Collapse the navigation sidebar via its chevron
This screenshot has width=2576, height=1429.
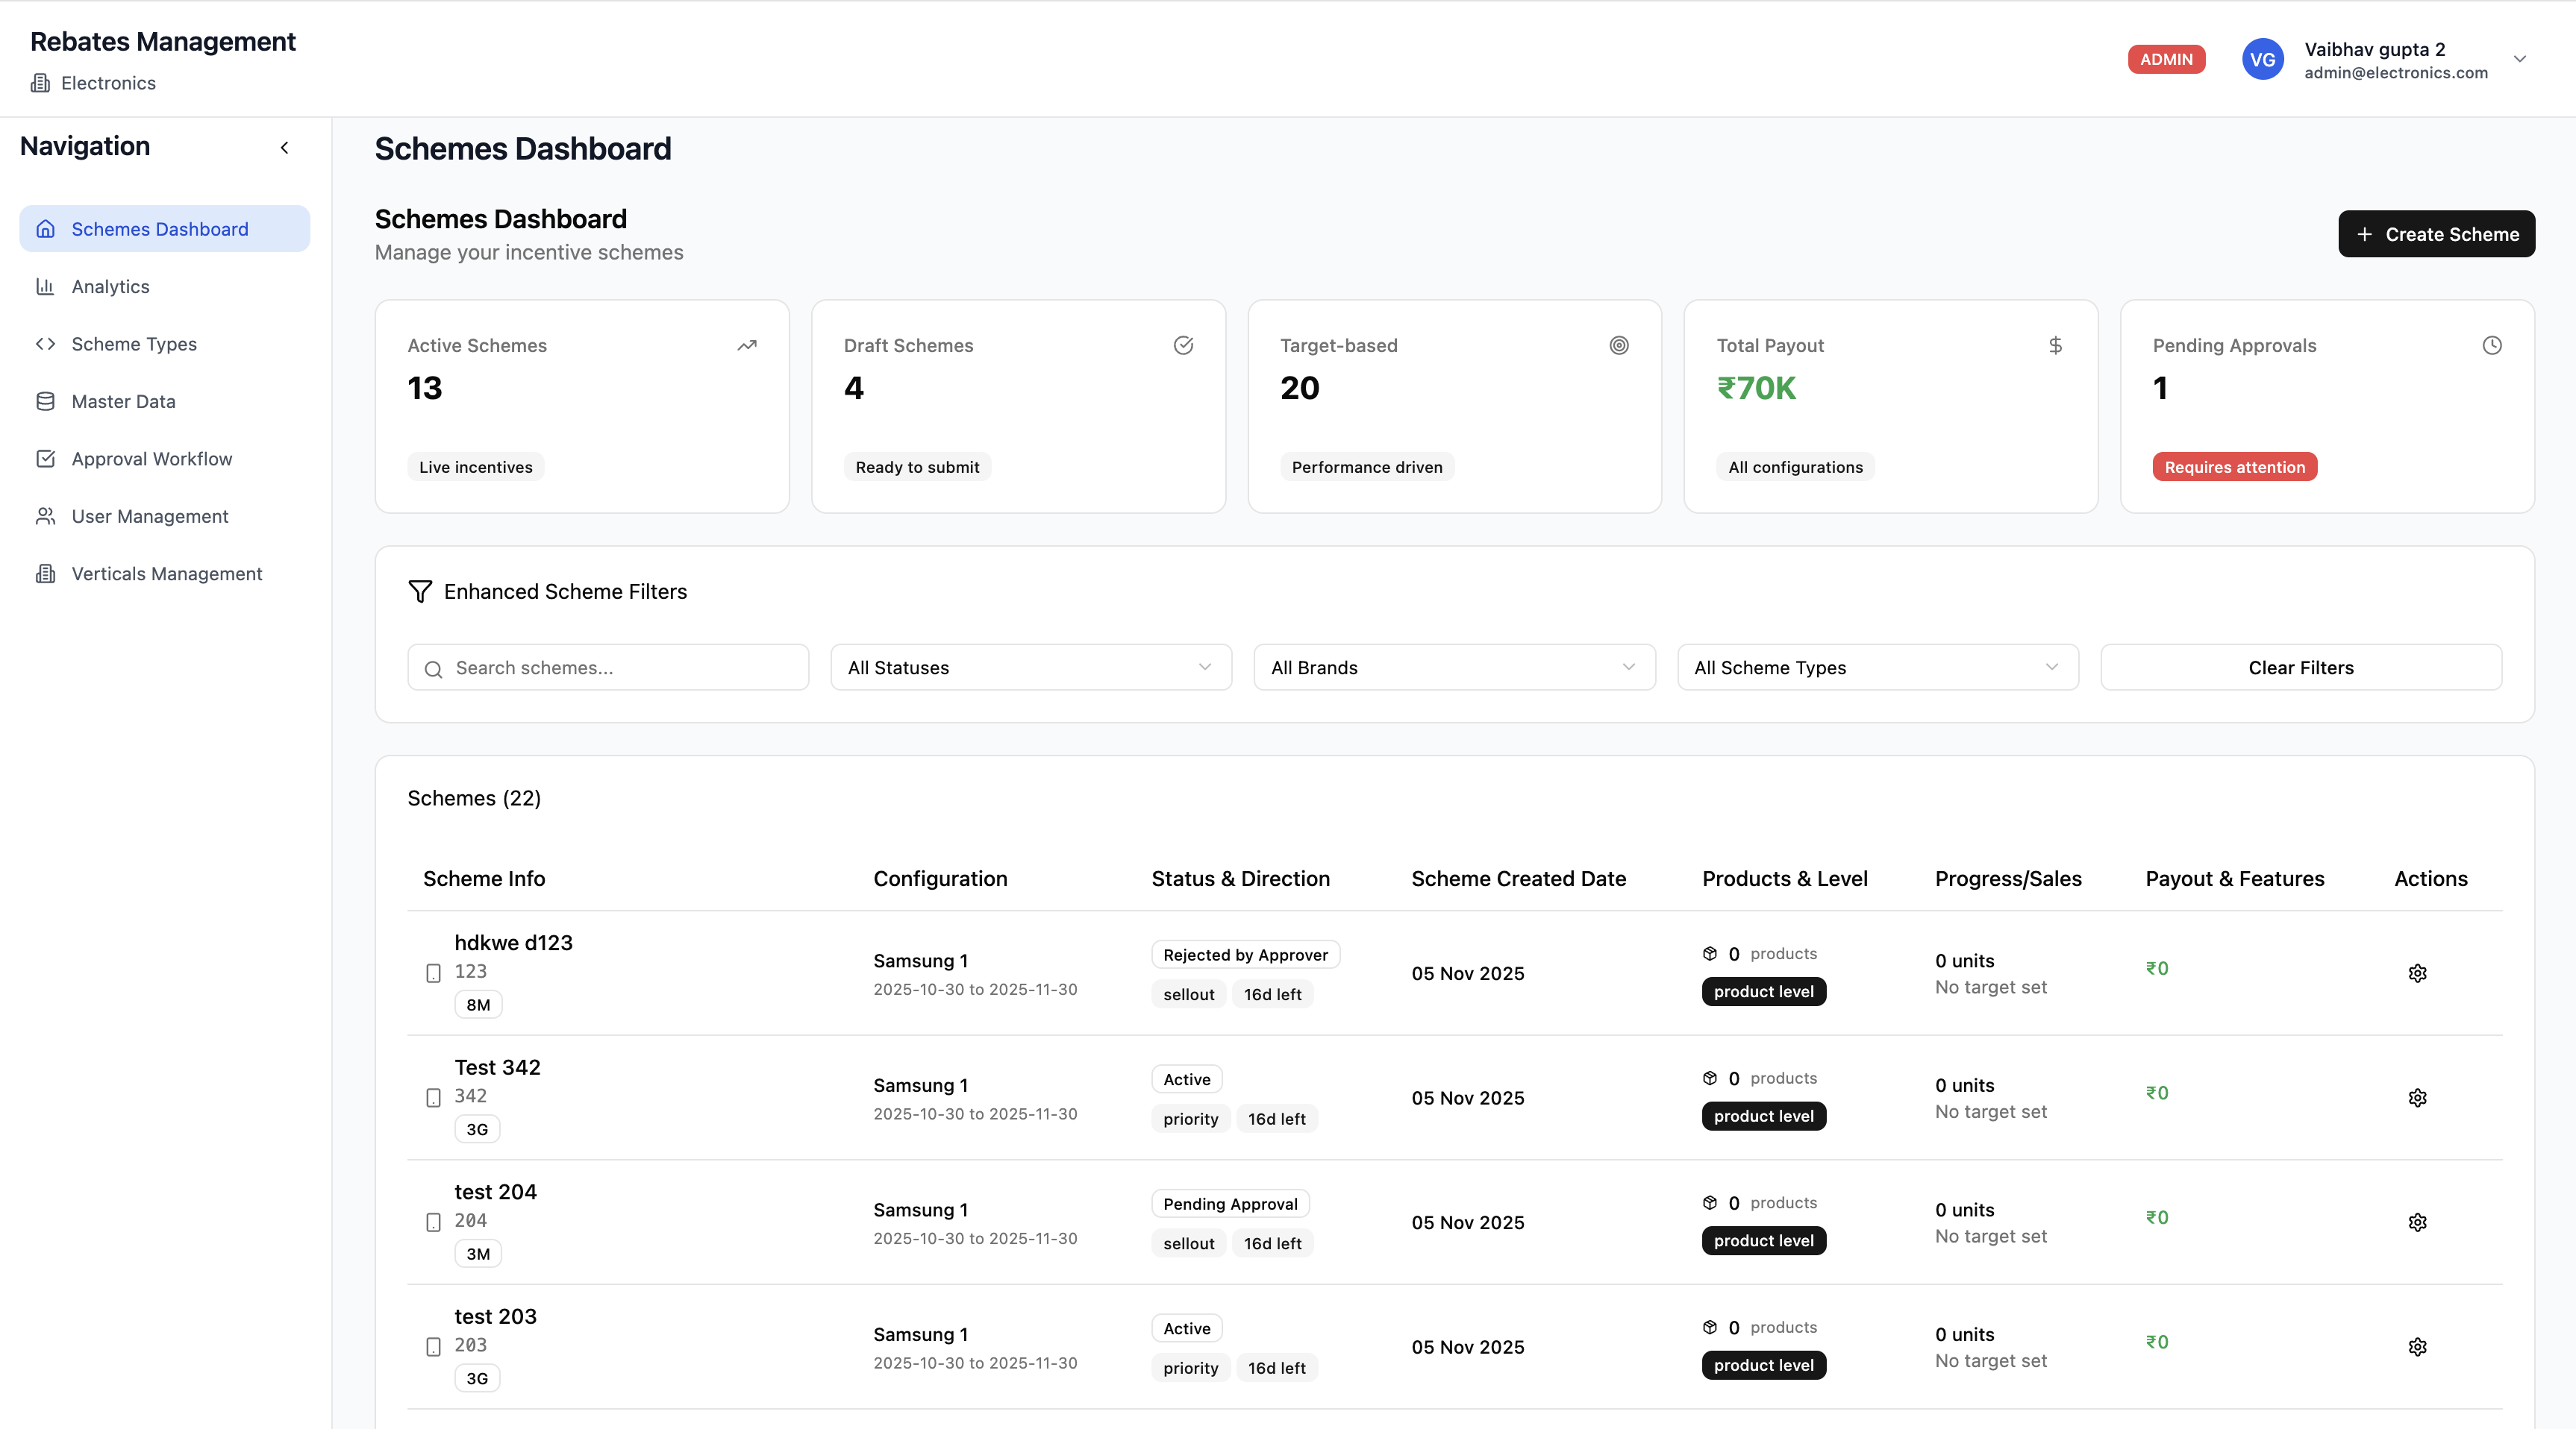[285, 147]
